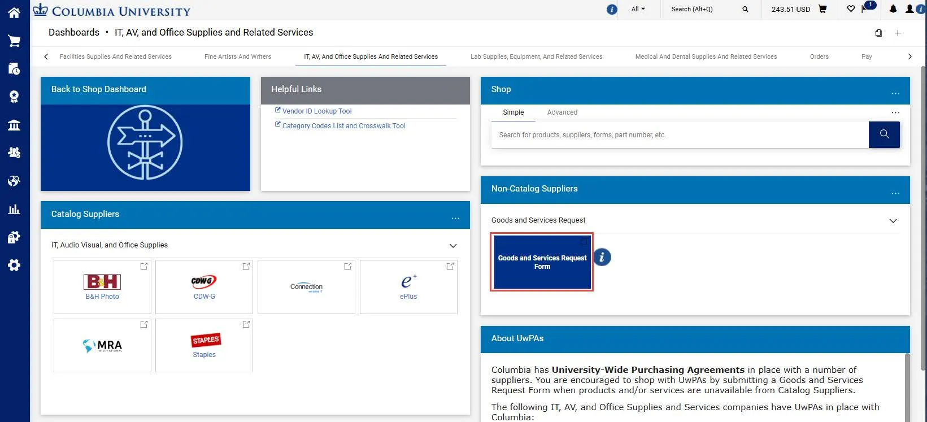Screen dimensions: 927x422
Task: Select the Simple search tab
Action: tap(513, 112)
